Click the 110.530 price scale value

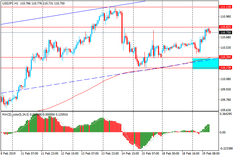[x=226, y=48]
